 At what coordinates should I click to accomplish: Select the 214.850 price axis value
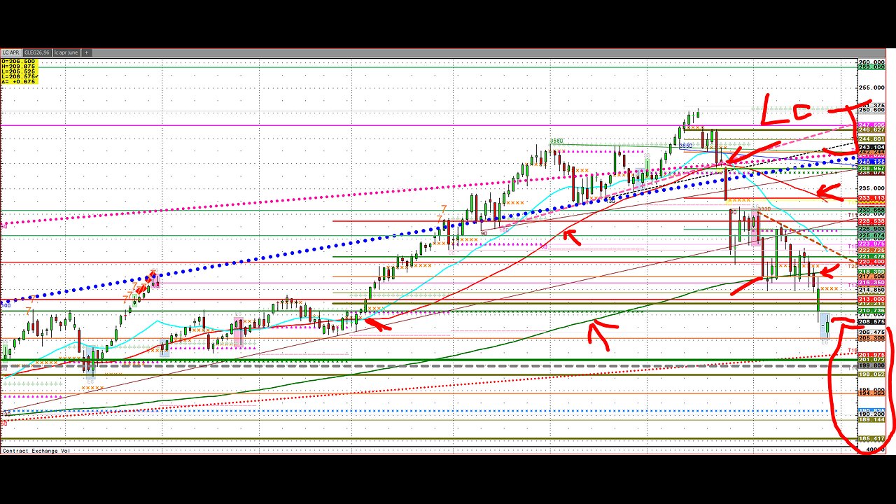(x=871, y=290)
